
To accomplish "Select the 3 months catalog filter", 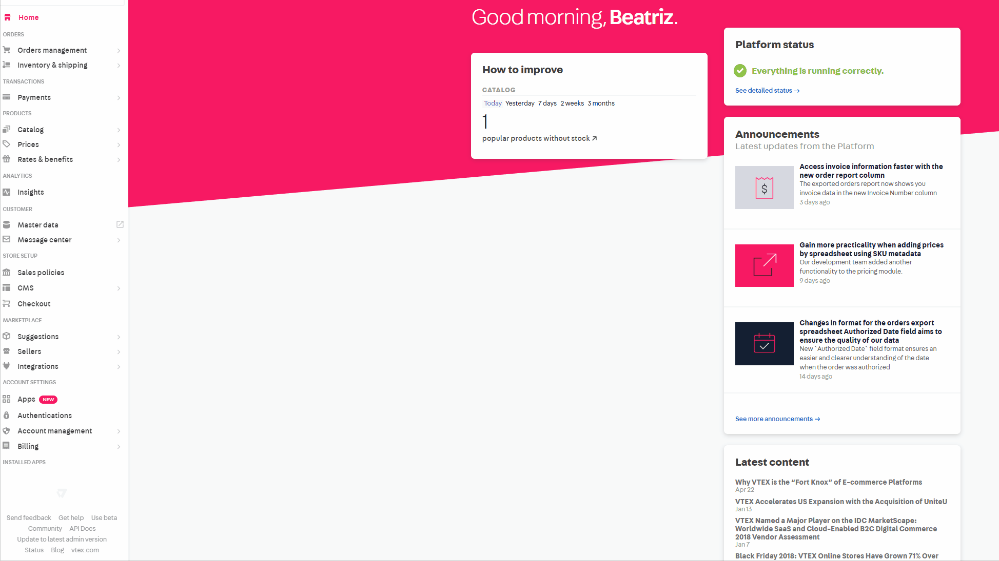I will 601,103.
